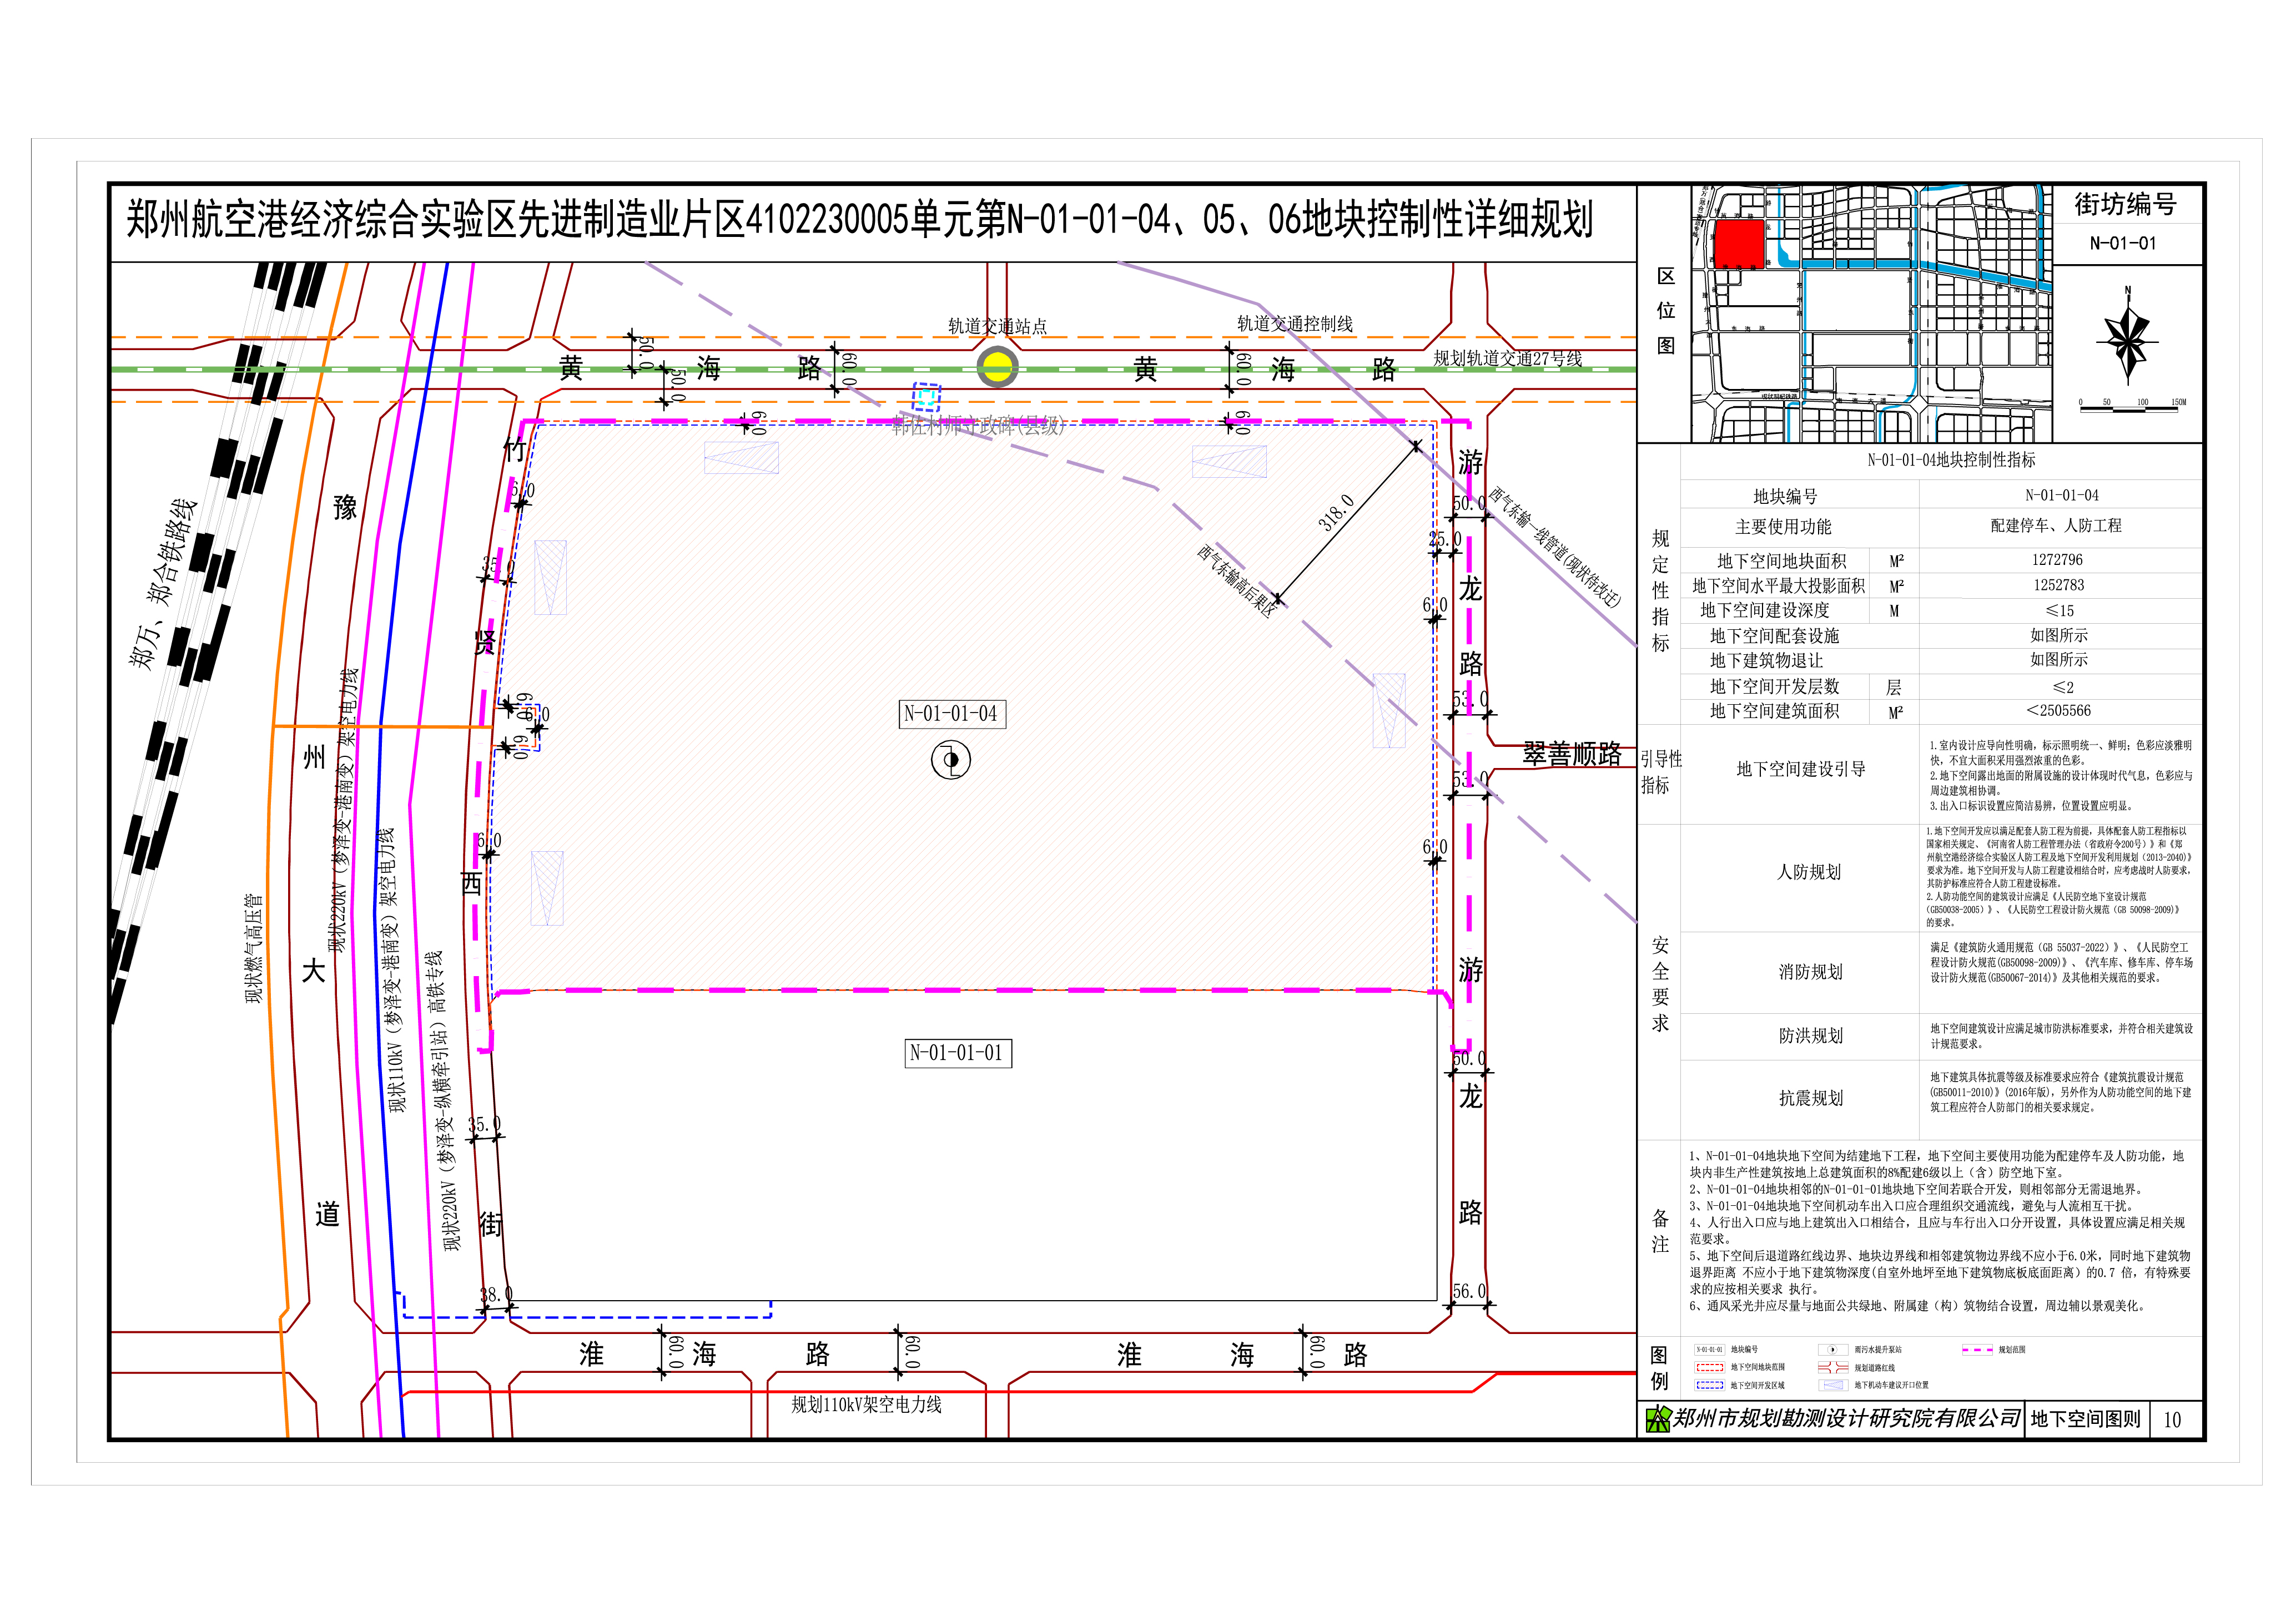2296x1622 pixels.
Task: Click the 地下空间开发区域 blue dashed legend box
Action: 1709,1385
